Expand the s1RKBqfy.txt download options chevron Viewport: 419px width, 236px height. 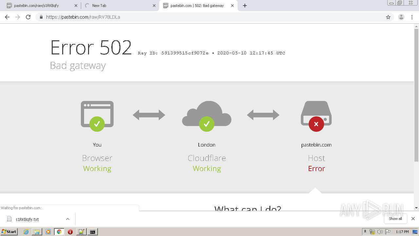pyautogui.click(x=67, y=219)
